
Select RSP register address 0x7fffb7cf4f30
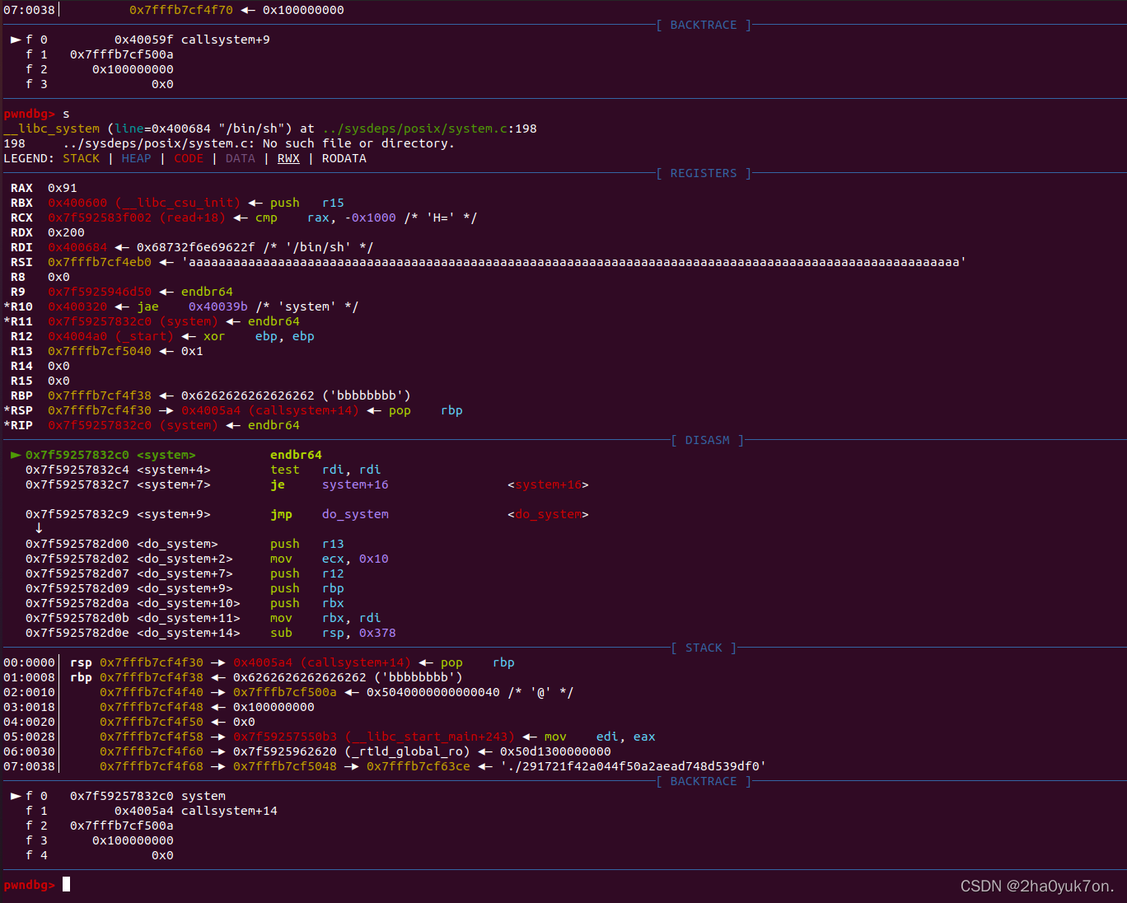click(100, 410)
